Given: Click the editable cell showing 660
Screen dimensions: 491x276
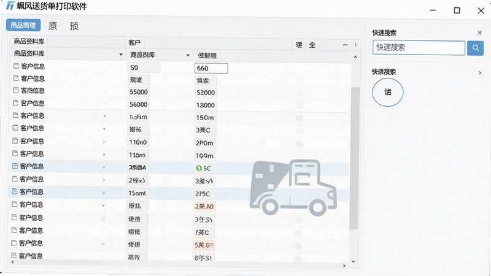Looking at the screenshot, I should [211, 68].
